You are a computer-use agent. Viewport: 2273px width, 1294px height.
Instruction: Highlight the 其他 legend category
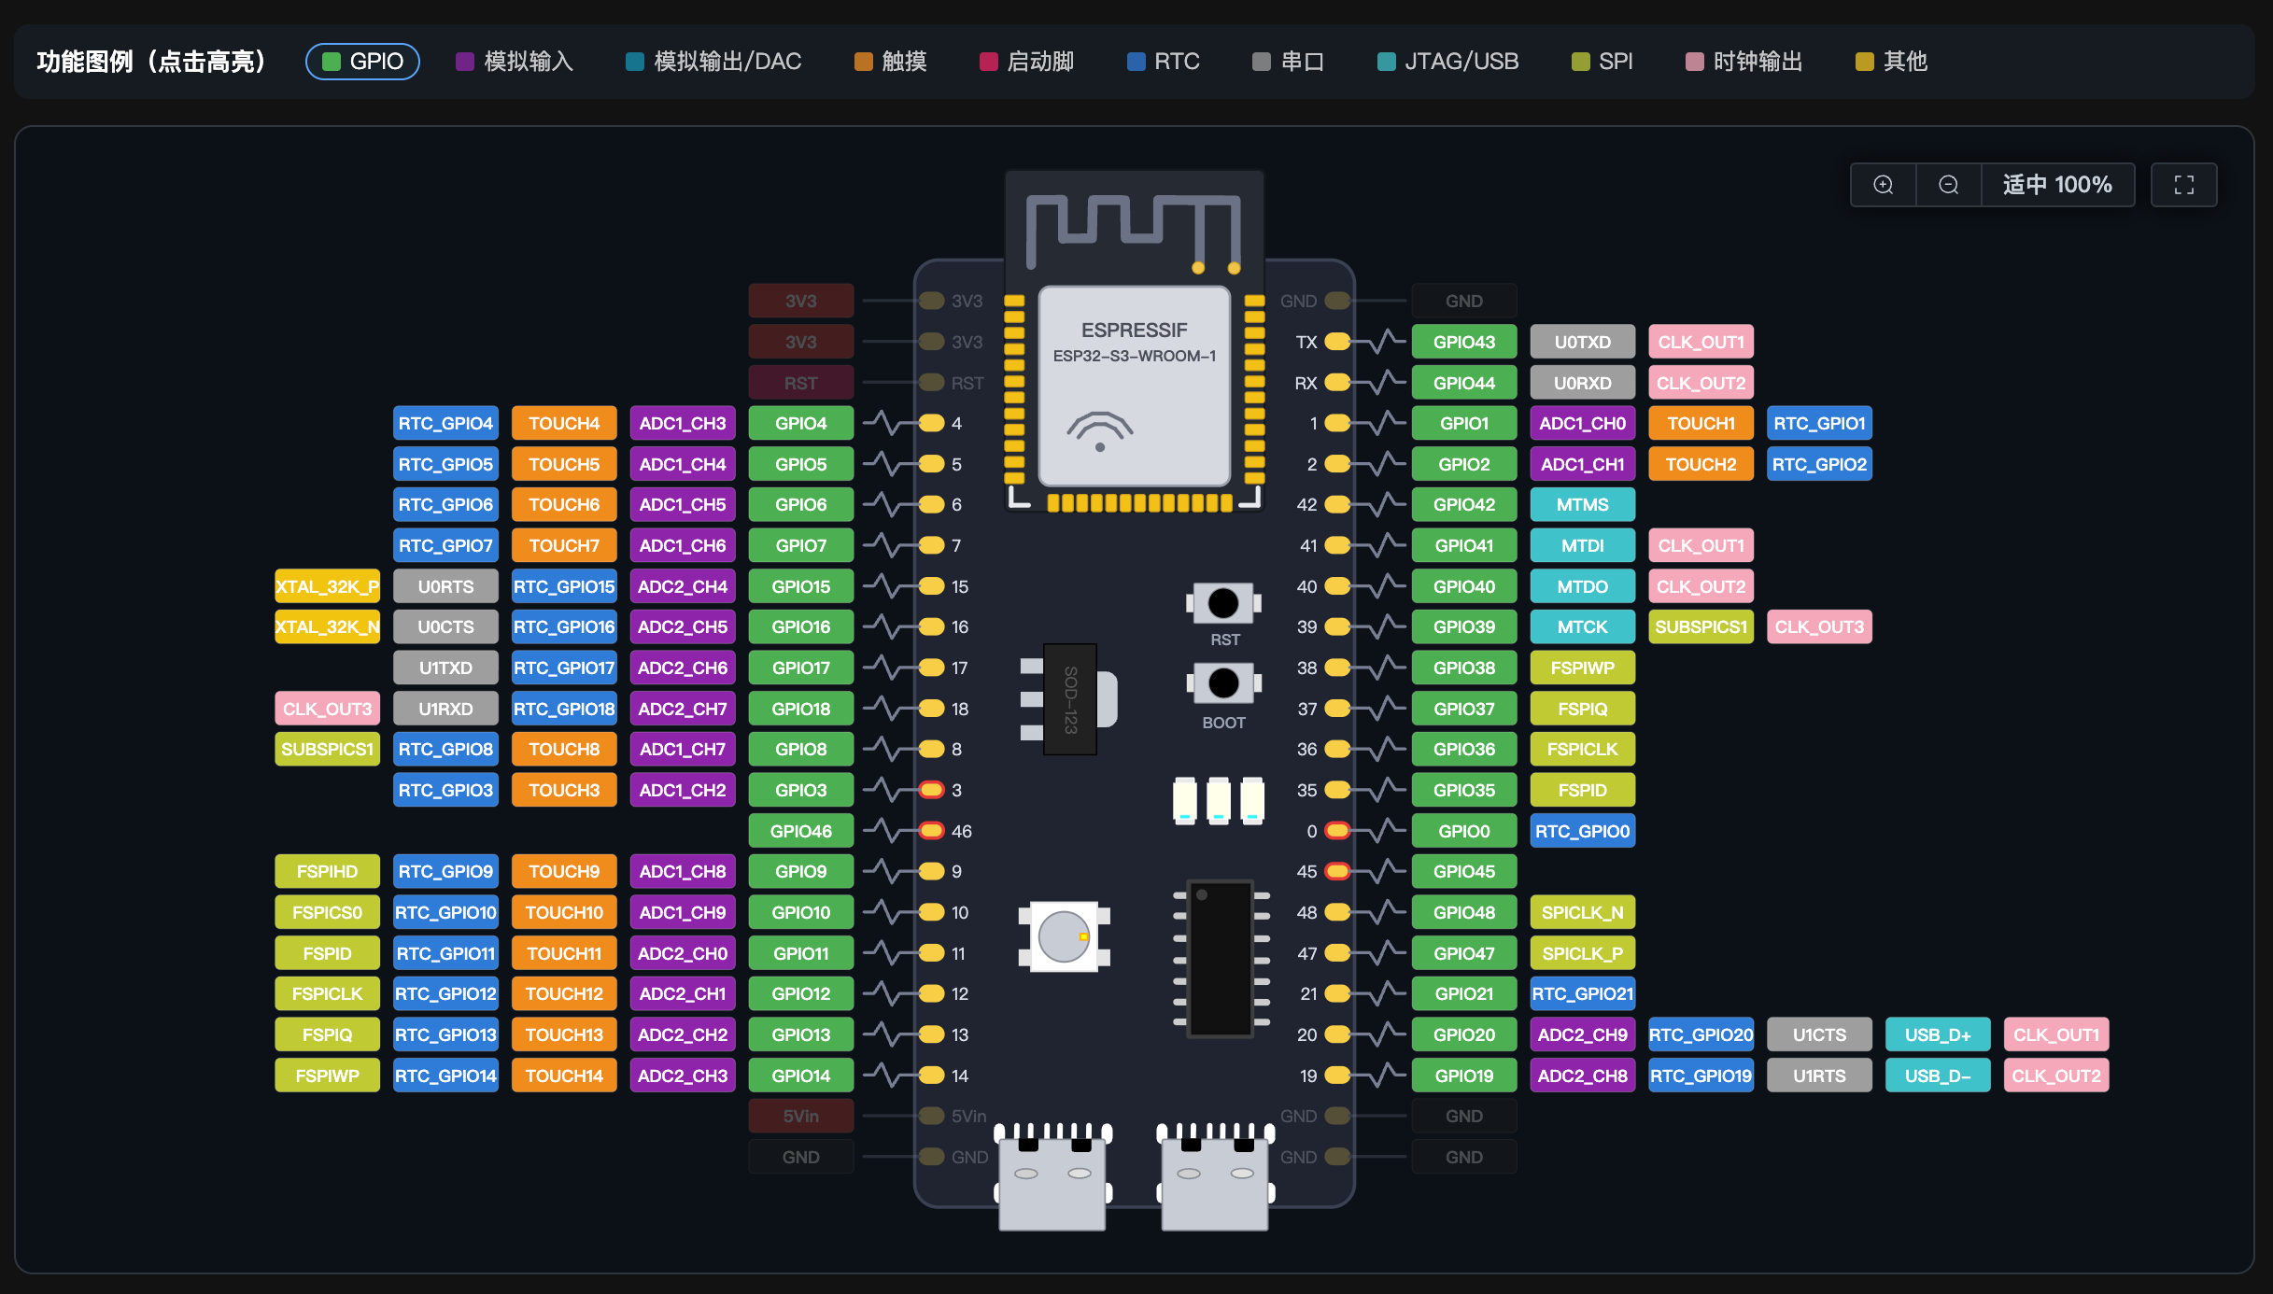click(1892, 62)
